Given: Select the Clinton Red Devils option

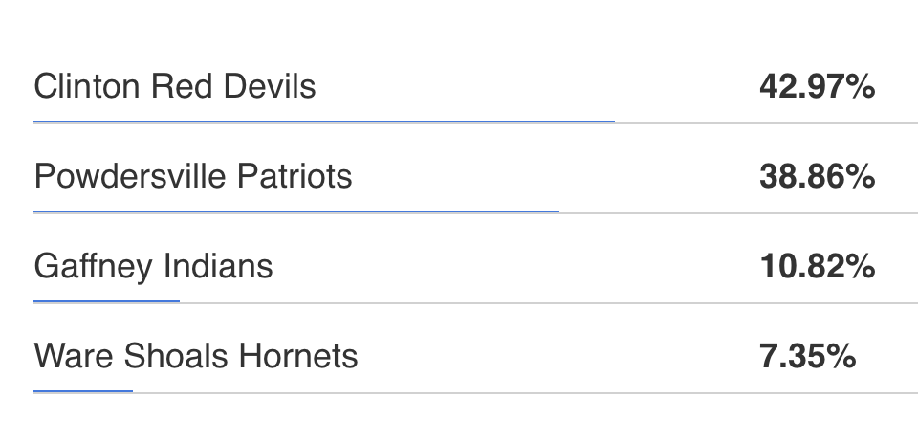Looking at the screenshot, I should coord(174,87).
